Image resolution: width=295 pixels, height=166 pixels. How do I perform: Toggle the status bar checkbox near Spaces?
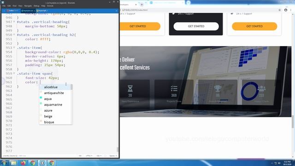(x=106, y=156)
